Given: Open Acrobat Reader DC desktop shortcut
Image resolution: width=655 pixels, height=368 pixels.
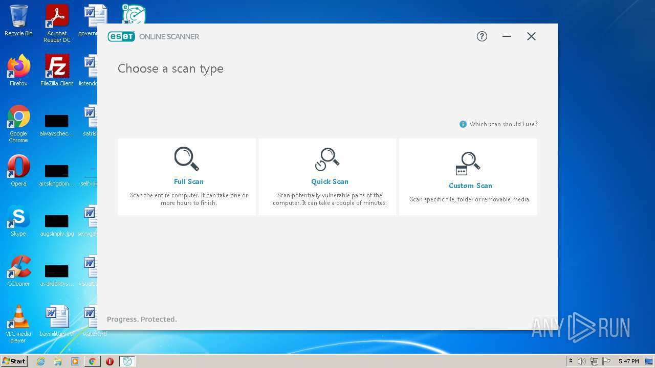Looking at the screenshot, I should 57,24.
